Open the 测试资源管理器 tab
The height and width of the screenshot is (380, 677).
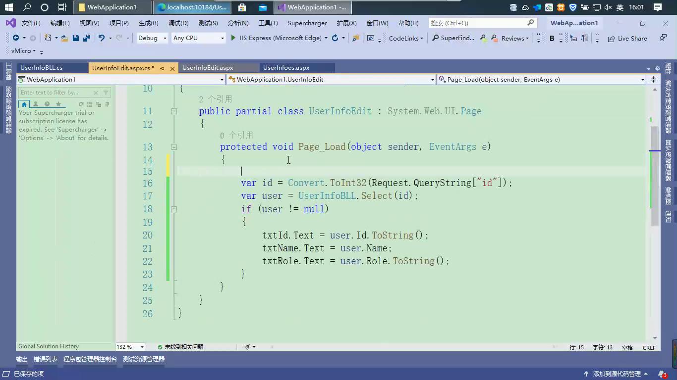[144, 359]
